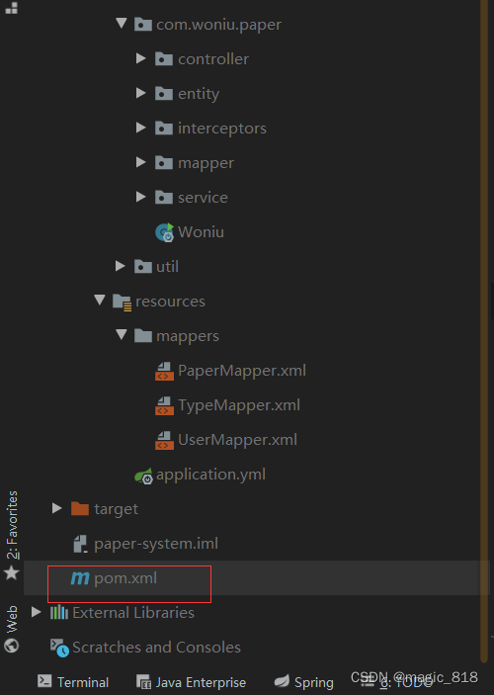Click the util package folder icon

pos(143,266)
